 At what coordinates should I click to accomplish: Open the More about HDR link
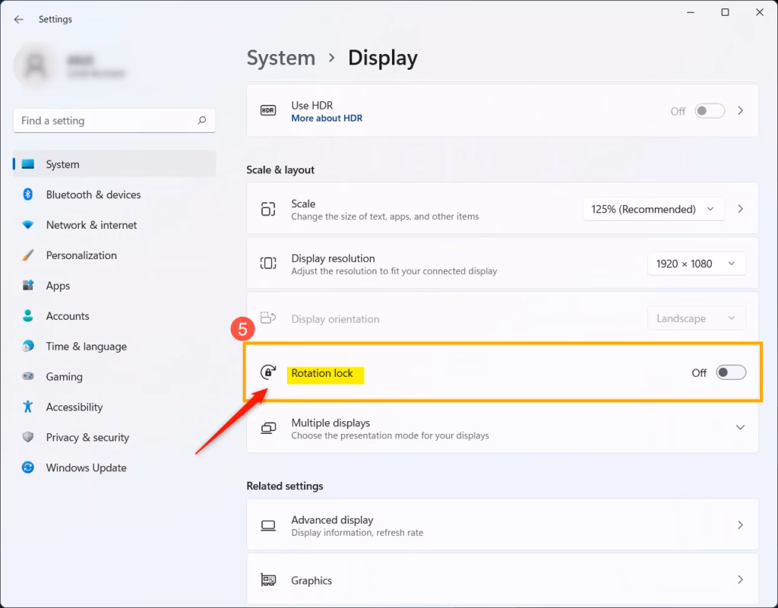tap(327, 119)
